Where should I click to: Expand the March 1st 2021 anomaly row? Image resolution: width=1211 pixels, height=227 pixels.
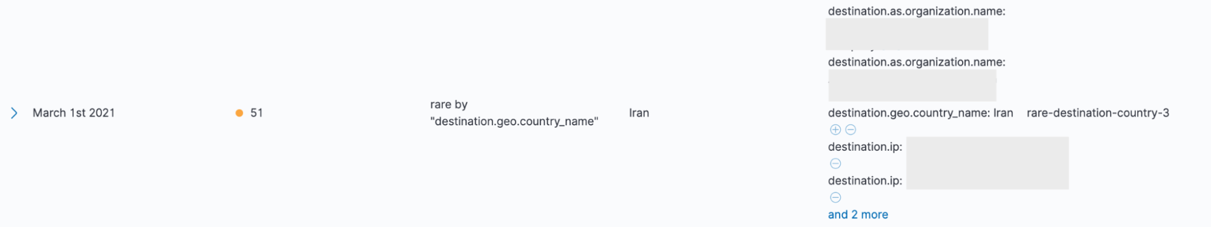14,113
